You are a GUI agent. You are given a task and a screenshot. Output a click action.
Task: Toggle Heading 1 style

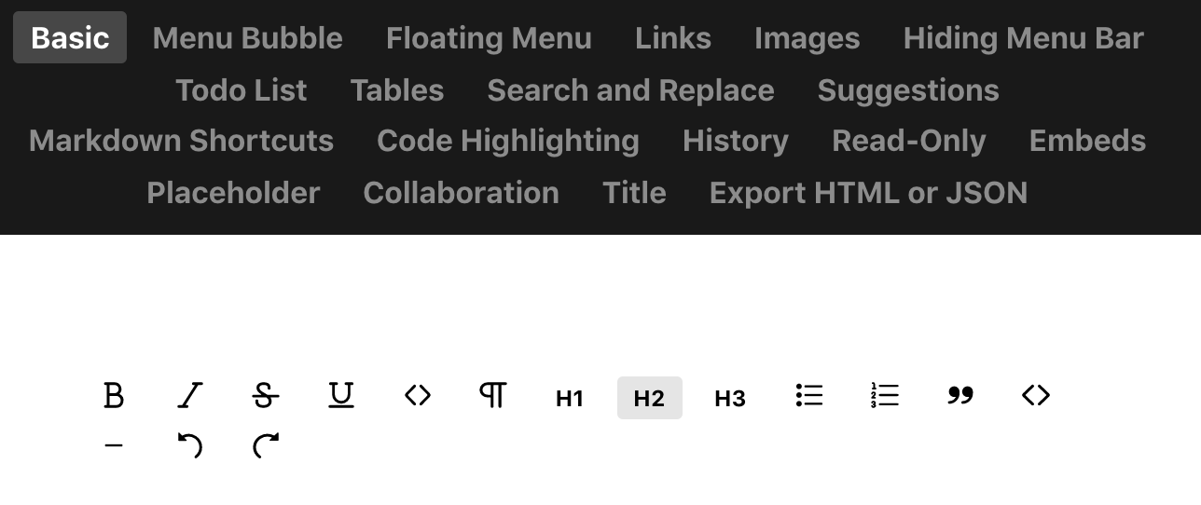[x=570, y=398]
